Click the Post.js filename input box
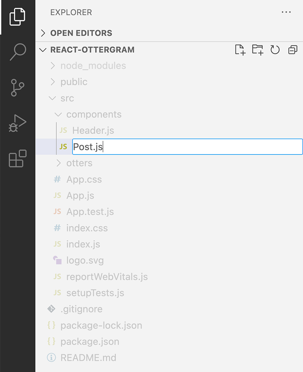This screenshot has height=372, width=303. [x=146, y=146]
